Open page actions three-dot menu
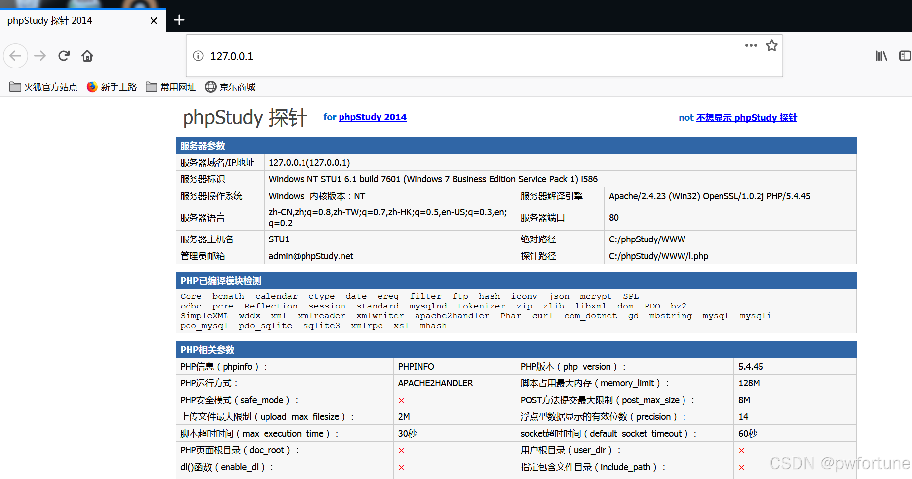The image size is (912, 479). (751, 45)
